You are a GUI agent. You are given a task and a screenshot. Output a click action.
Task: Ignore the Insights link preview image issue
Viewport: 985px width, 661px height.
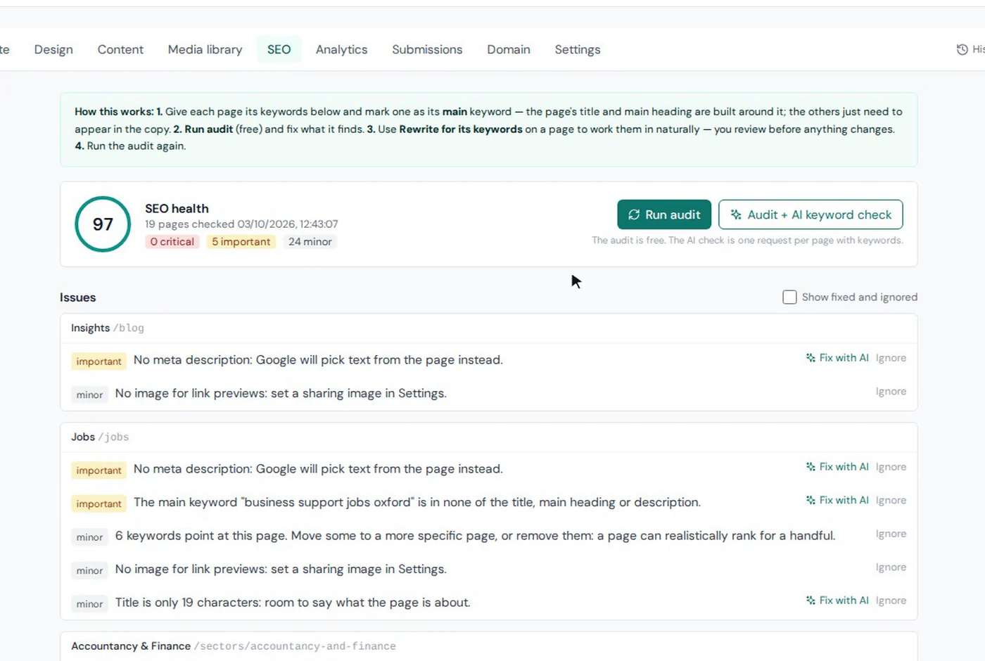pyautogui.click(x=891, y=392)
